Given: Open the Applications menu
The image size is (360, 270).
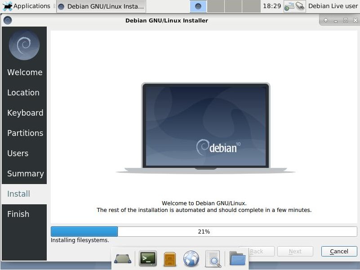Looking at the screenshot, I should tap(27, 6).
